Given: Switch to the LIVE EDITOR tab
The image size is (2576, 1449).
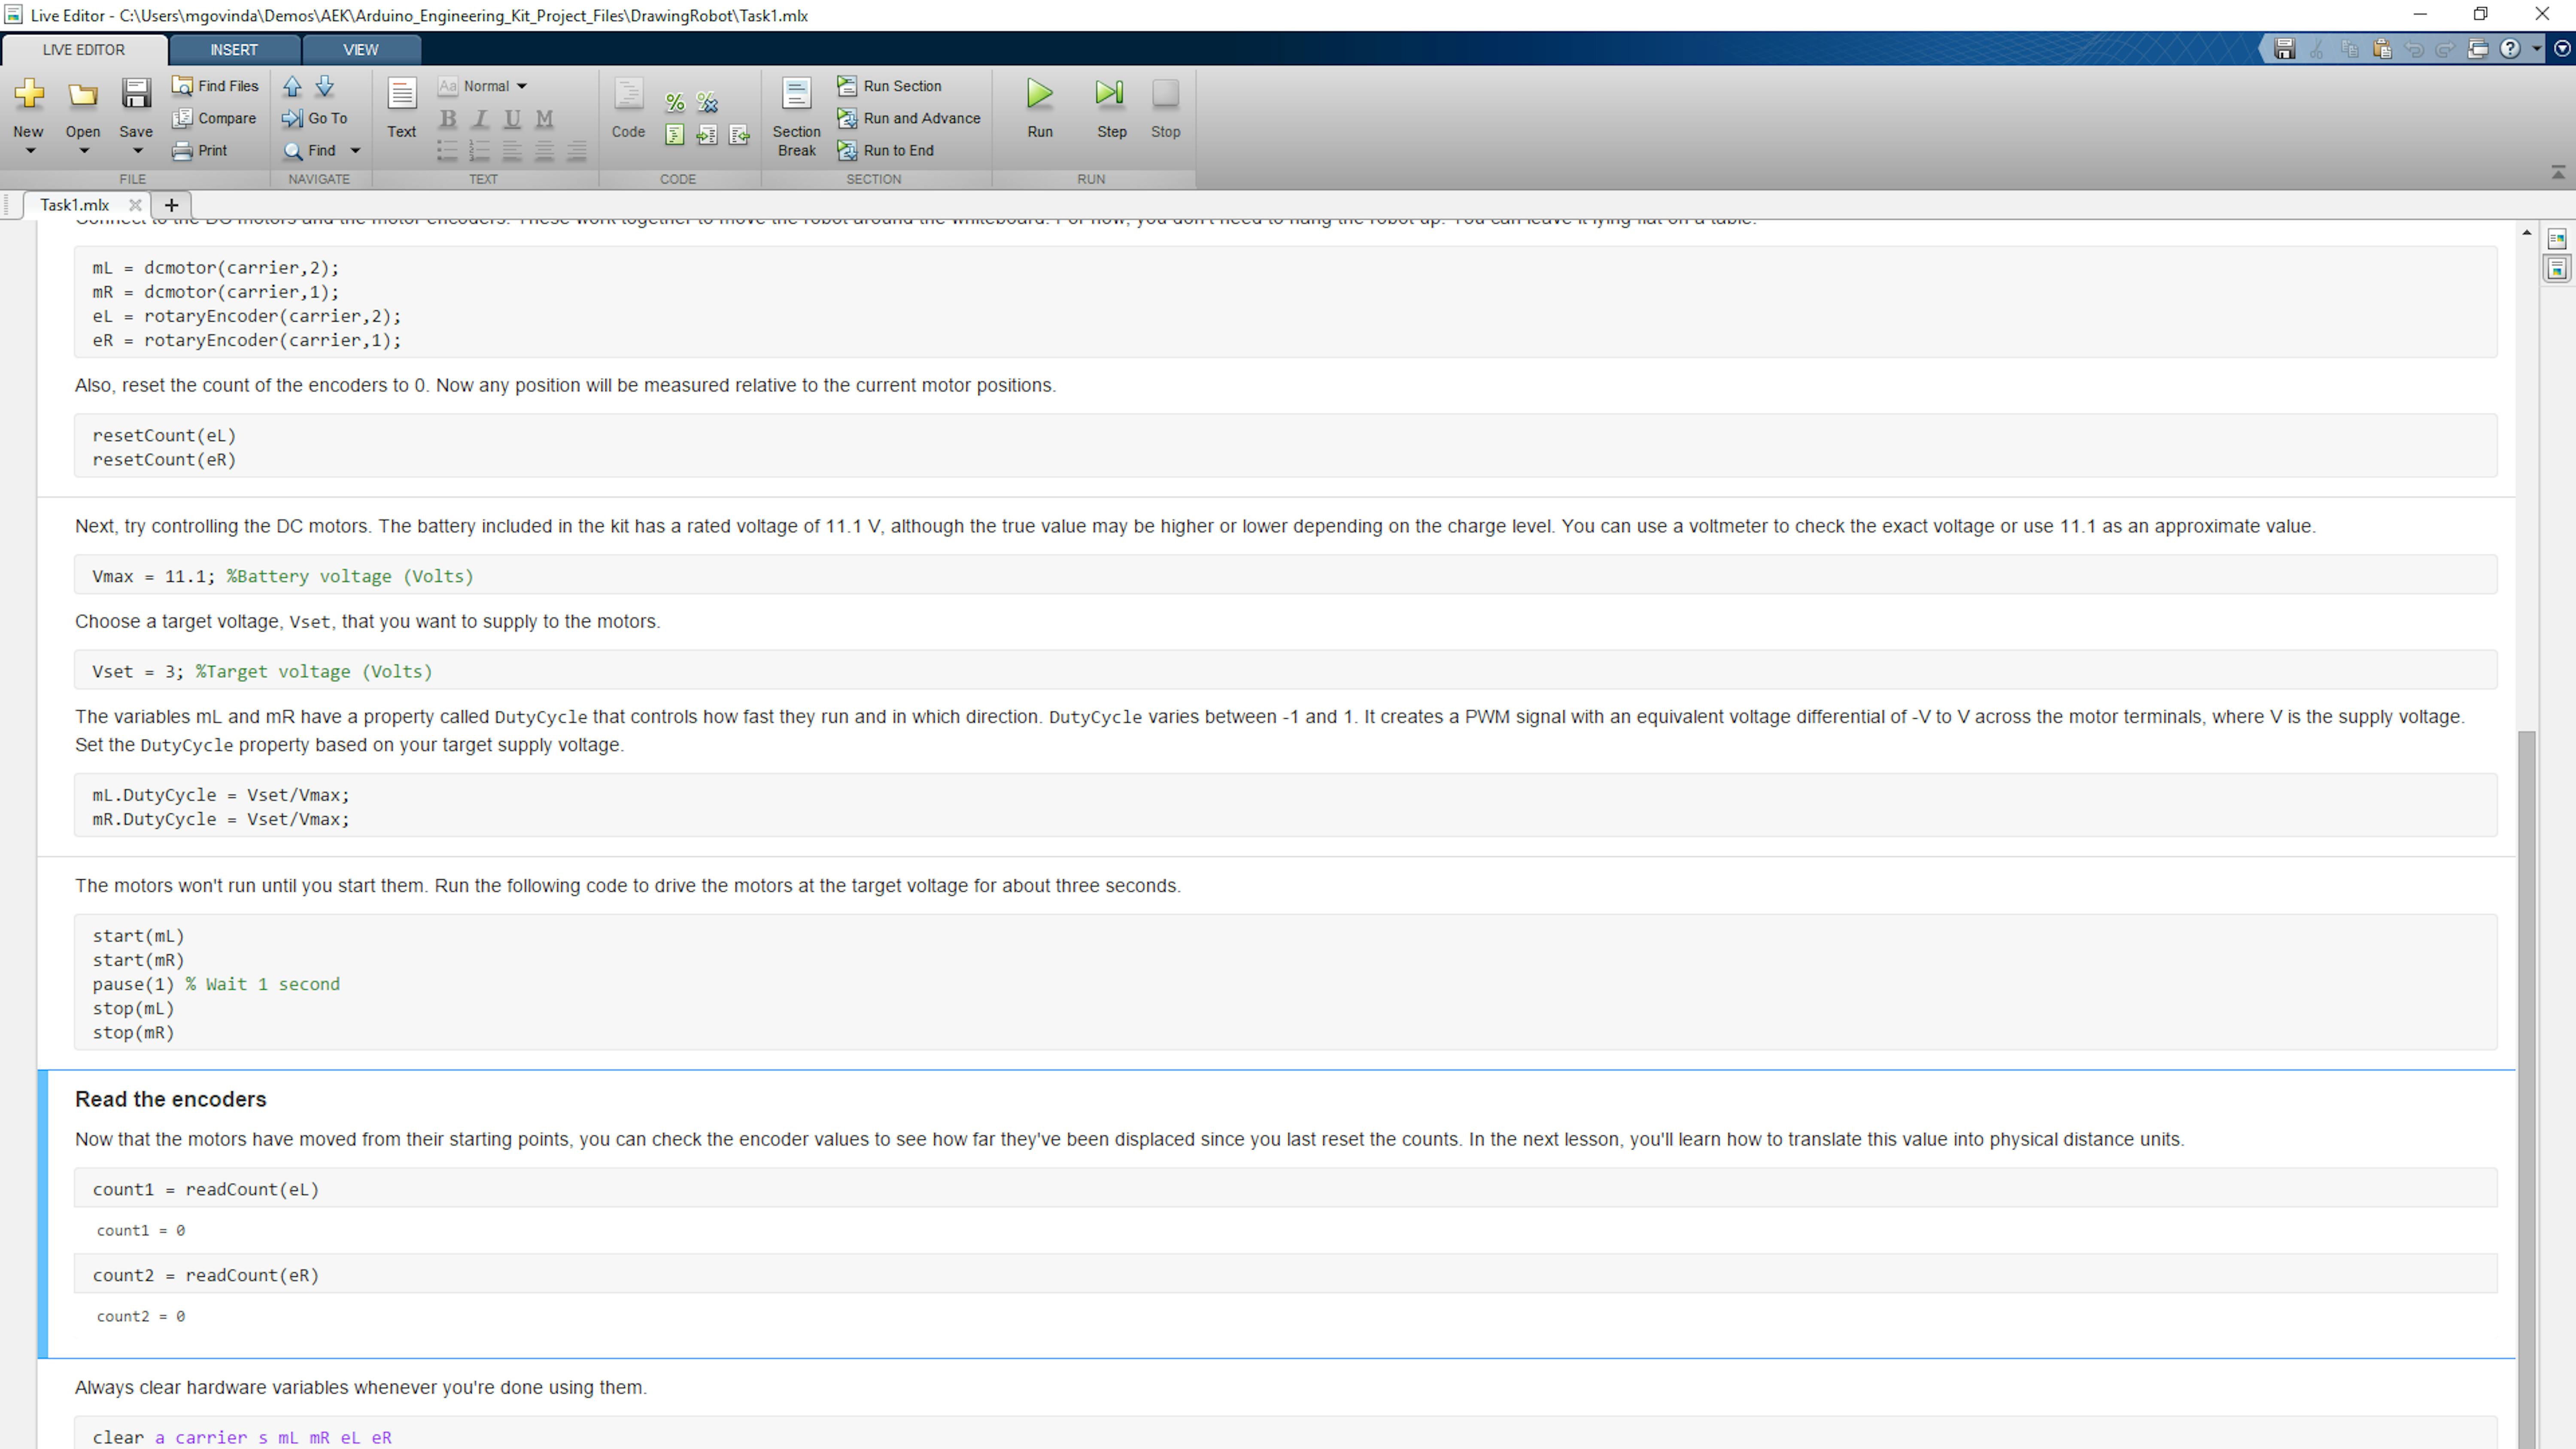Looking at the screenshot, I should [84, 50].
